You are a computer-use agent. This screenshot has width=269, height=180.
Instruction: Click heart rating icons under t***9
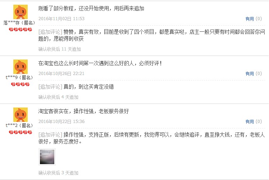point(20,84)
